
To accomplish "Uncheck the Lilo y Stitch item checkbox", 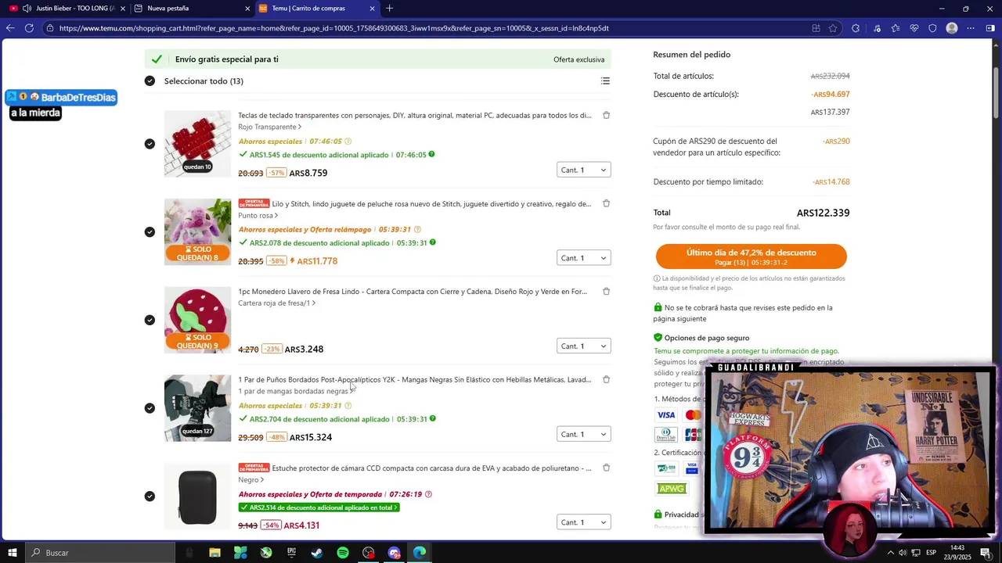I will point(150,232).
